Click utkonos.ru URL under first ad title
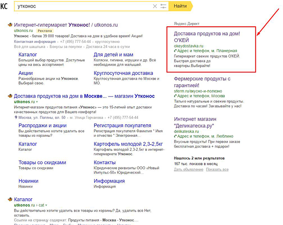 pos(23,31)
